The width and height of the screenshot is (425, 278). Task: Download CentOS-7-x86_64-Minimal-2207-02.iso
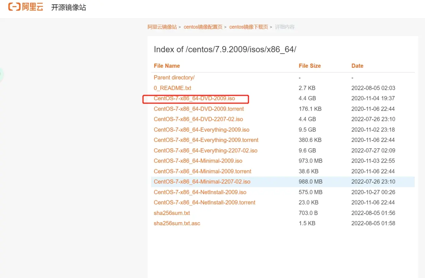(202, 181)
